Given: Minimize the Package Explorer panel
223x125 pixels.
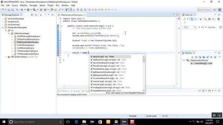Looking at the screenshot, I should coord(49,15).
